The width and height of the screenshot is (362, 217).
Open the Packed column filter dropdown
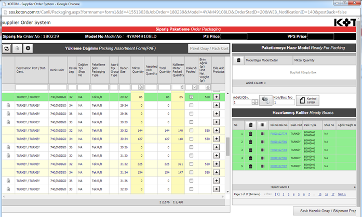(x=194, y=87)
